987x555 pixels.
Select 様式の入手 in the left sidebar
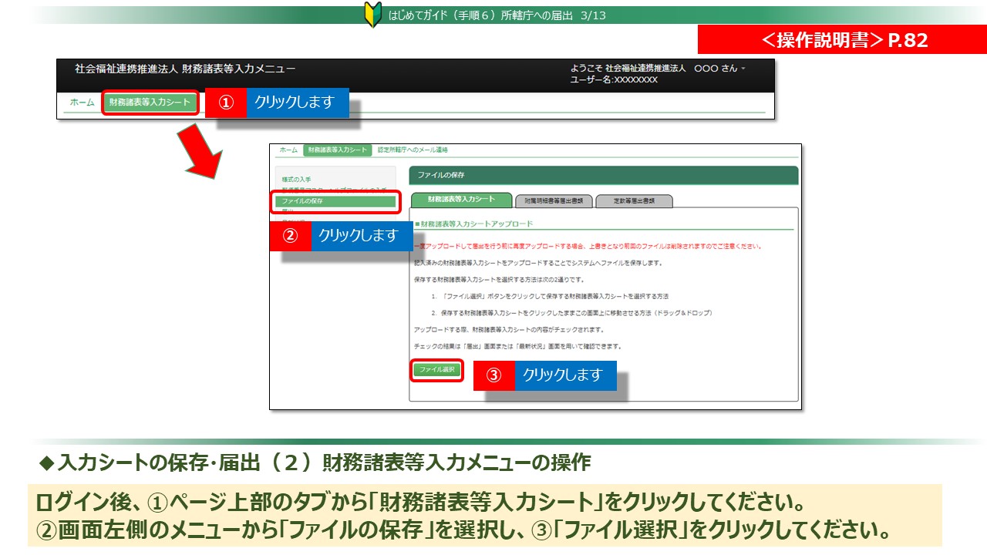pyautogui.click(x=297, y=179)
